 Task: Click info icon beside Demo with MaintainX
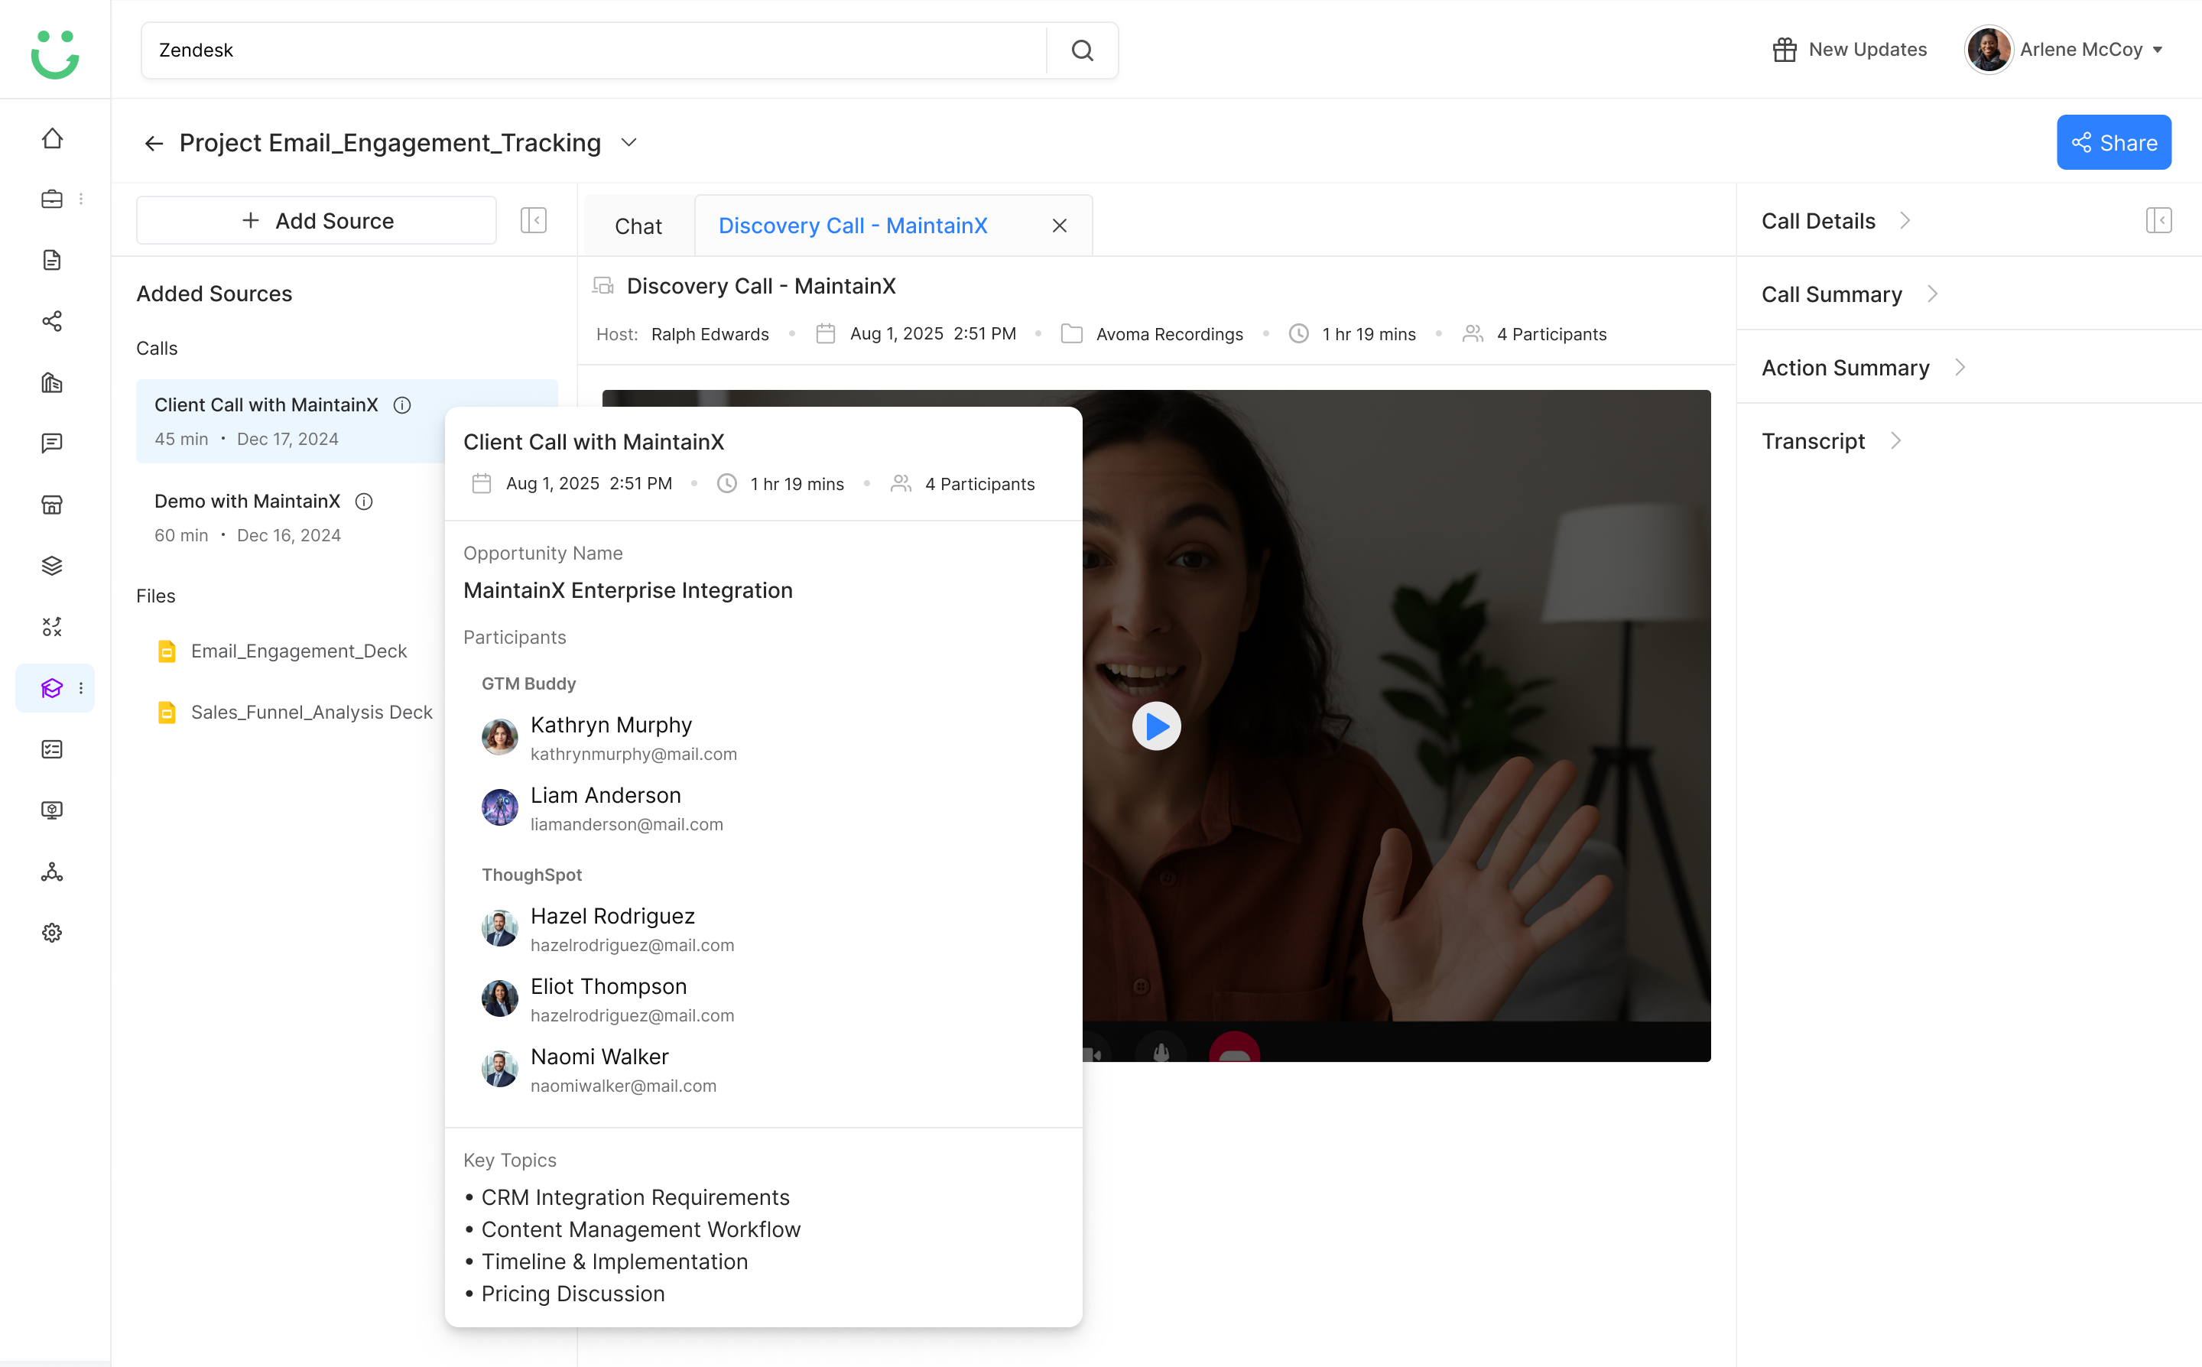[364, 502]
